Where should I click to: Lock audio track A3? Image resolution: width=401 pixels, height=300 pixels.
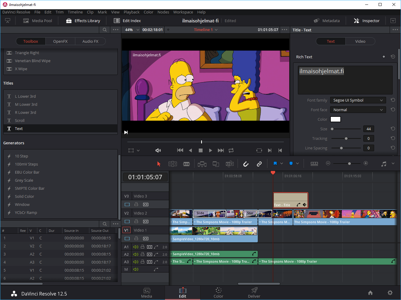point(143,262)
